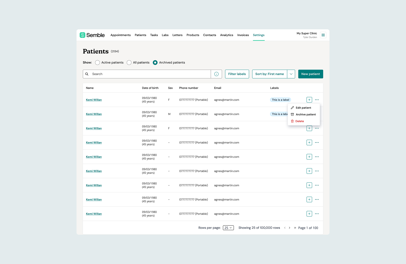Click the red trash icon for Delete
The image size is (406, 264).
[x=292, y=121]
